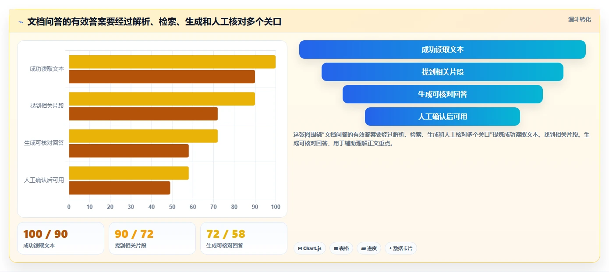Select the 找到相关片段 funnel stage

pos(442,72)
